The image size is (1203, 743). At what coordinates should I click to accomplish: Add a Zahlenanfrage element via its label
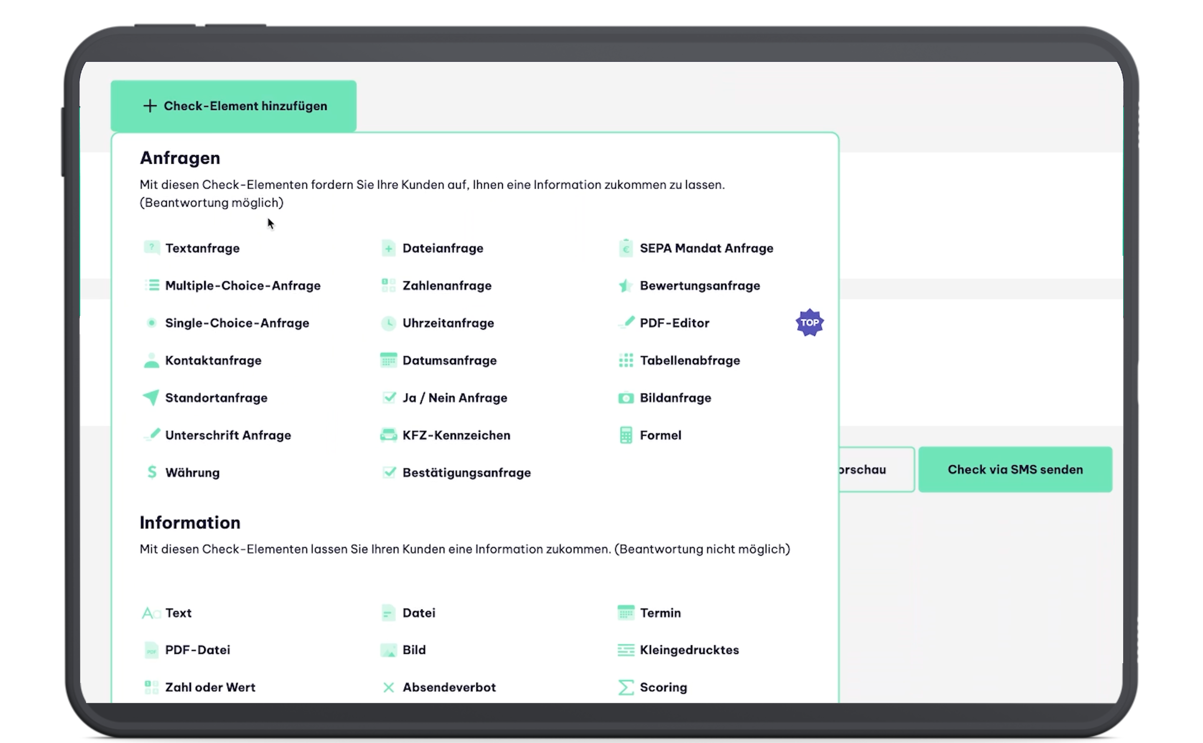pos(447,285)
